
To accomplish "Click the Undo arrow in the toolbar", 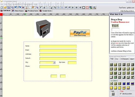I will pyautogui.click(x=16, y=8).
